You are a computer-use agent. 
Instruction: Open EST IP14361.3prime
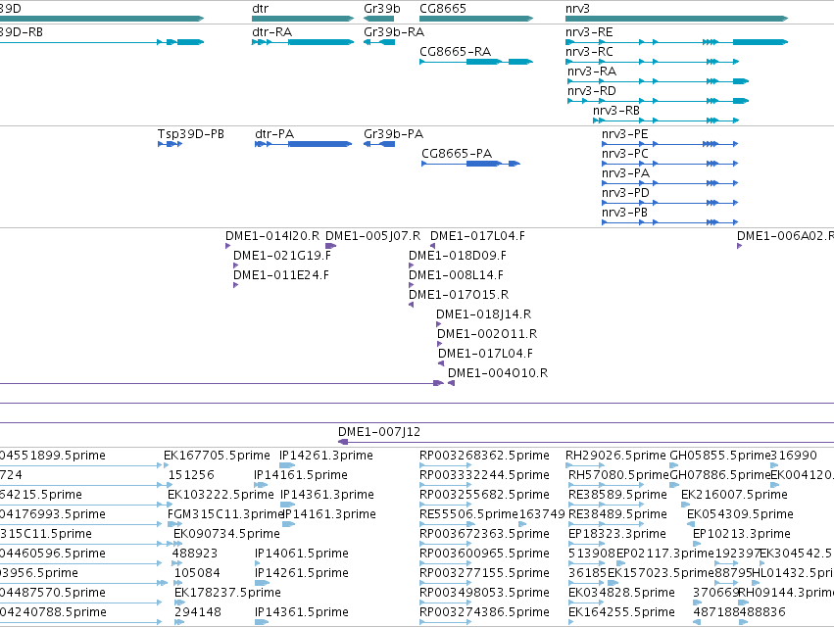click(288, 506)
